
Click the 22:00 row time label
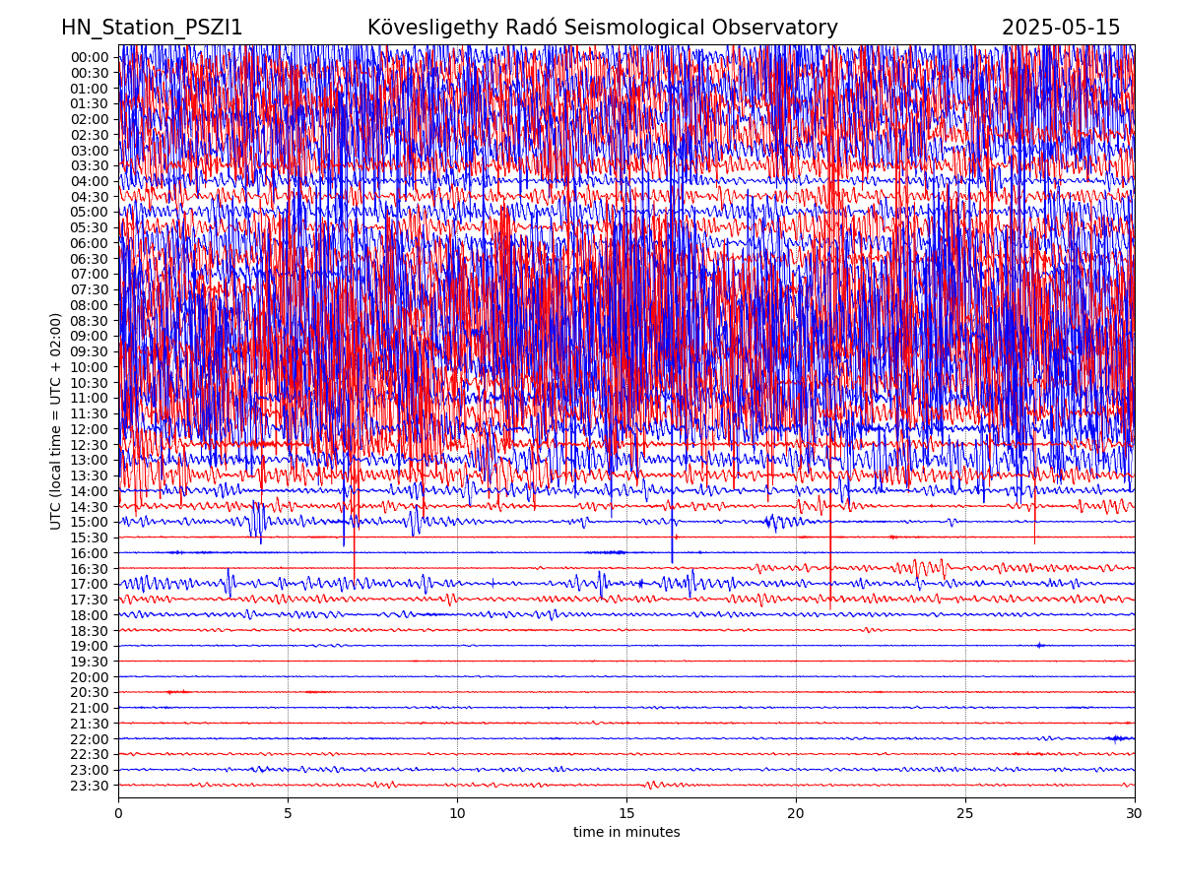(90, 739)
